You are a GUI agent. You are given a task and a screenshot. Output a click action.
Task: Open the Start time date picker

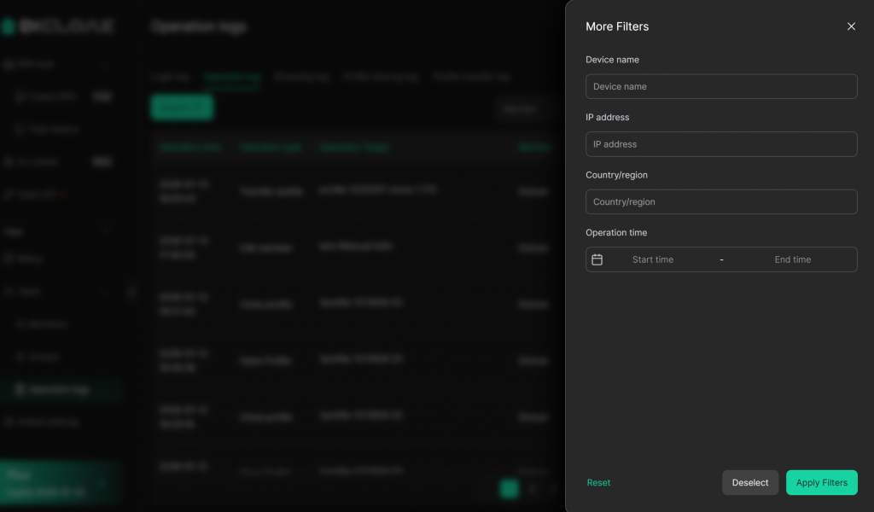[x=653, y=259]
